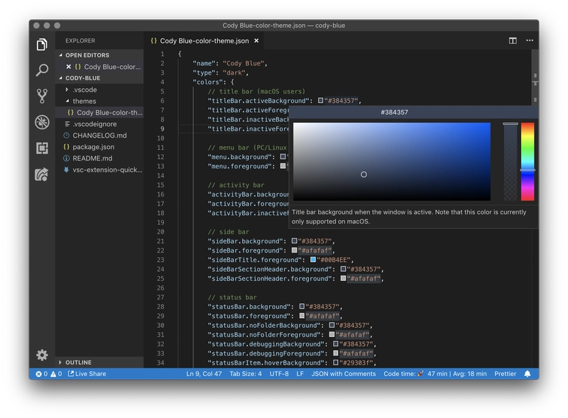The height and width of the screenshot is (418, 568).
Task: Open color swatch for sideBarTitle.foreground #00B4EE
Action: coord(313,260)
